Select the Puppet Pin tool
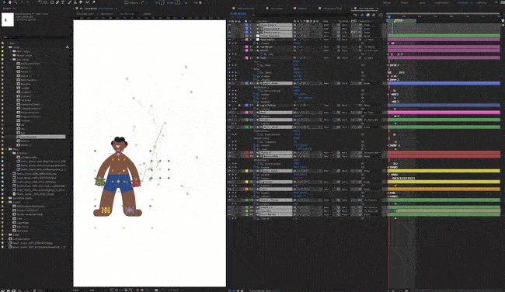Screen dimensions: 505x292 point(94,2)
